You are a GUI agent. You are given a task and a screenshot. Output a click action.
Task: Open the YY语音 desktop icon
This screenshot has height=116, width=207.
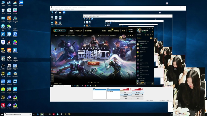tap(3, 51)
